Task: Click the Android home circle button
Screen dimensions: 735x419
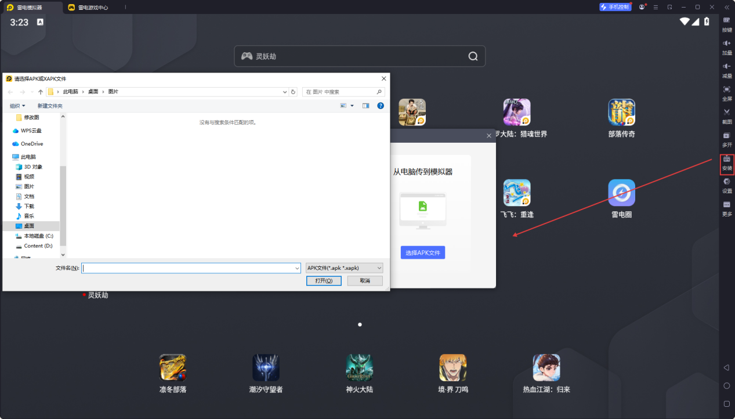Action: point(726,385)
